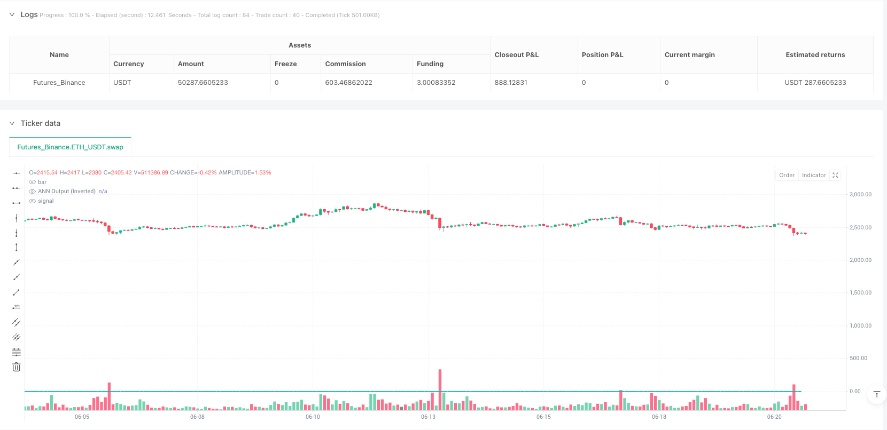
Task: Click the Estimated returns column header
Action: point(815,55)
